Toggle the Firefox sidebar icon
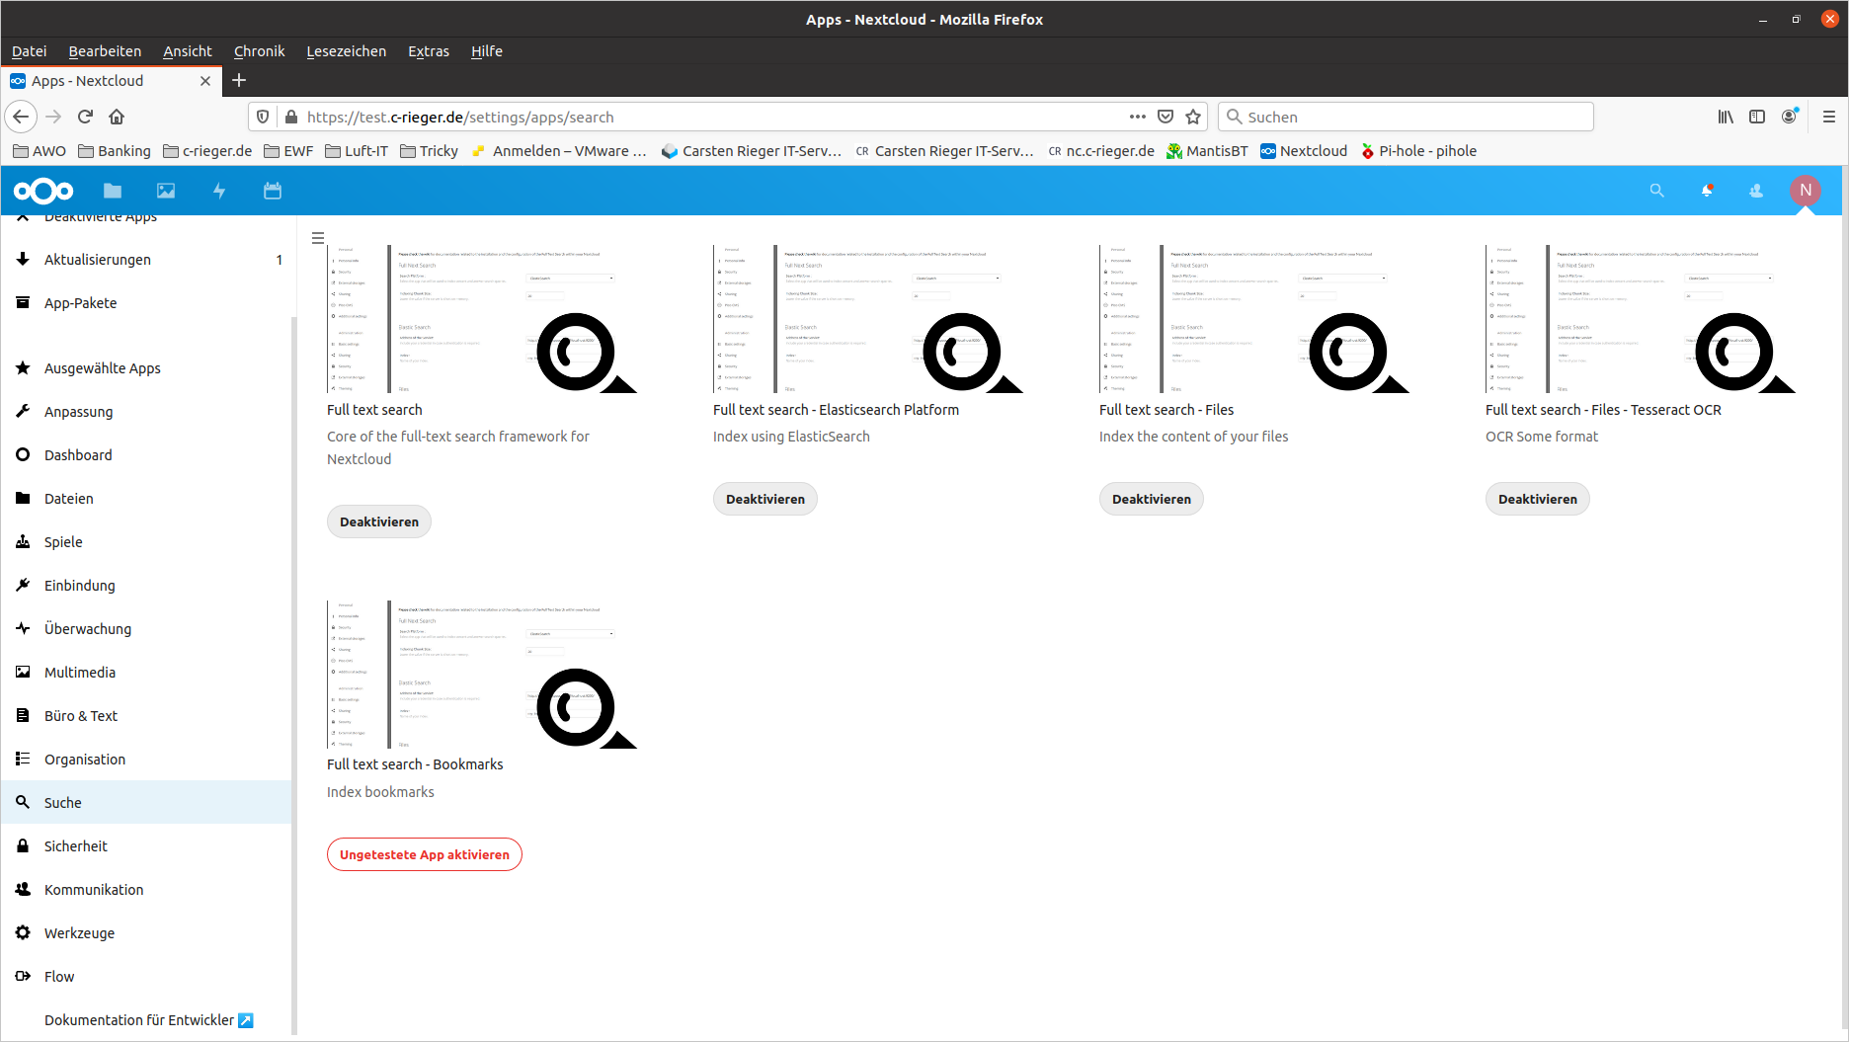 (1757, 117)
